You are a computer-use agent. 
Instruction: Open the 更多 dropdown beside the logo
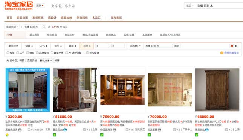pyautogui.click(x=40, y=6)
